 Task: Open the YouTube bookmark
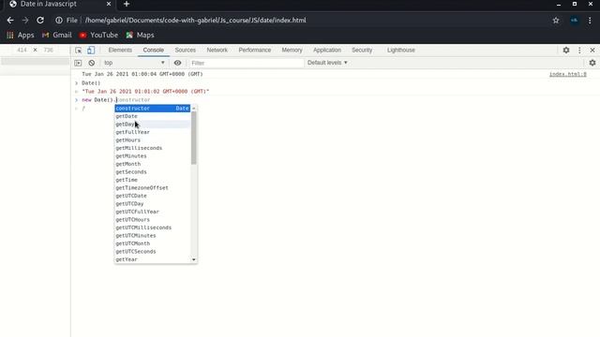point(98,35)
